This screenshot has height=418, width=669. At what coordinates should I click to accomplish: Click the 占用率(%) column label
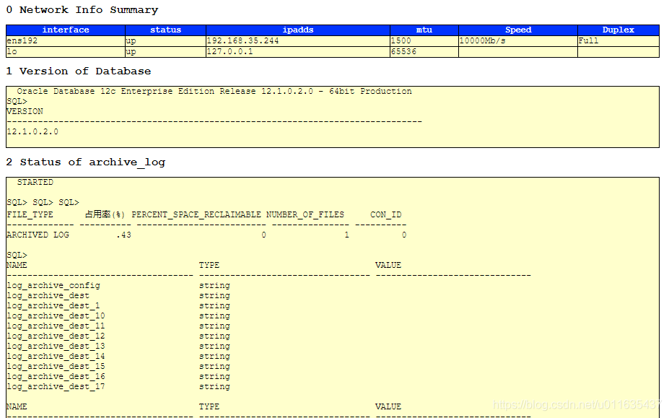point(105,214)
